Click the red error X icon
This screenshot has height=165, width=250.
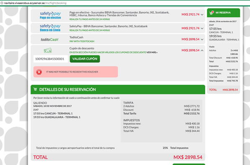tap(39, 72)
